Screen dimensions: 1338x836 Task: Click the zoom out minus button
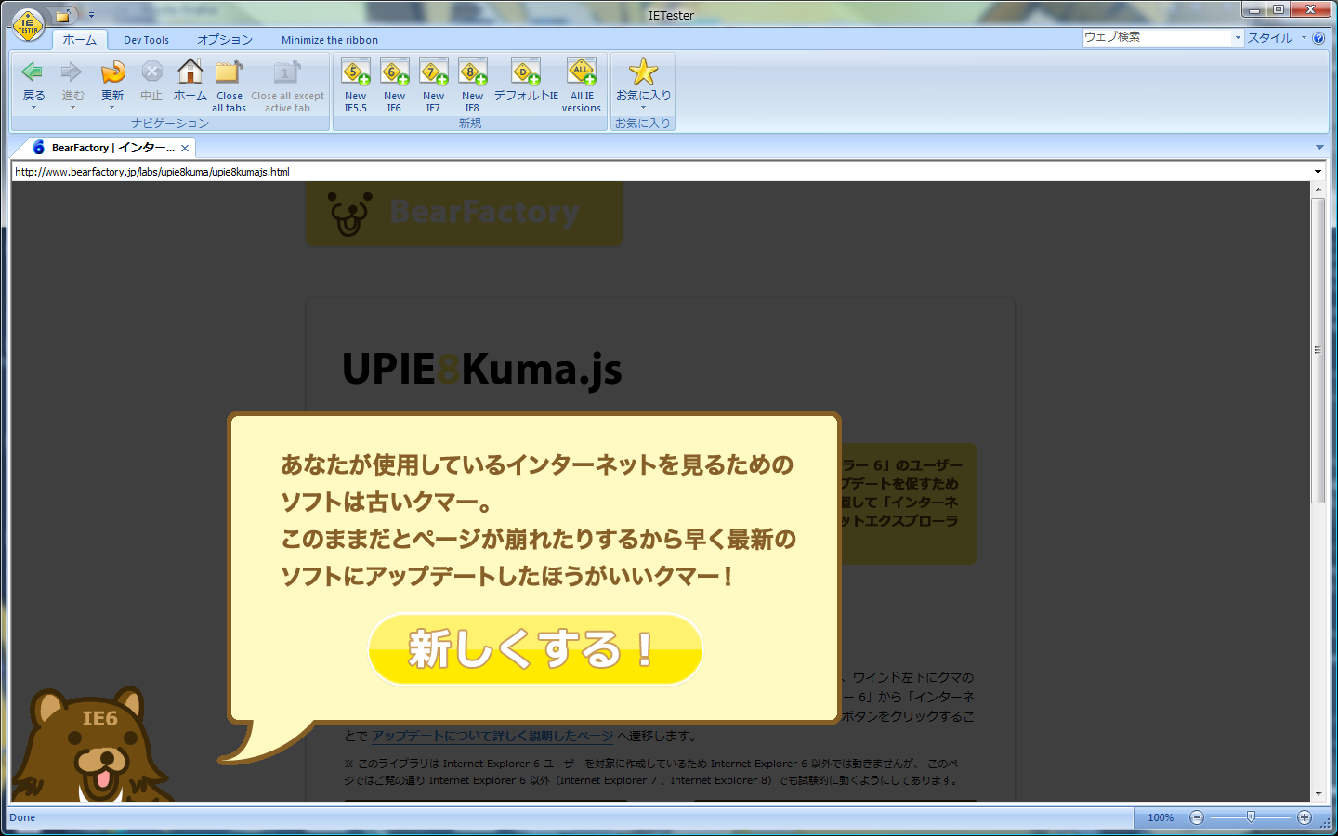(x=1197, y=817)
